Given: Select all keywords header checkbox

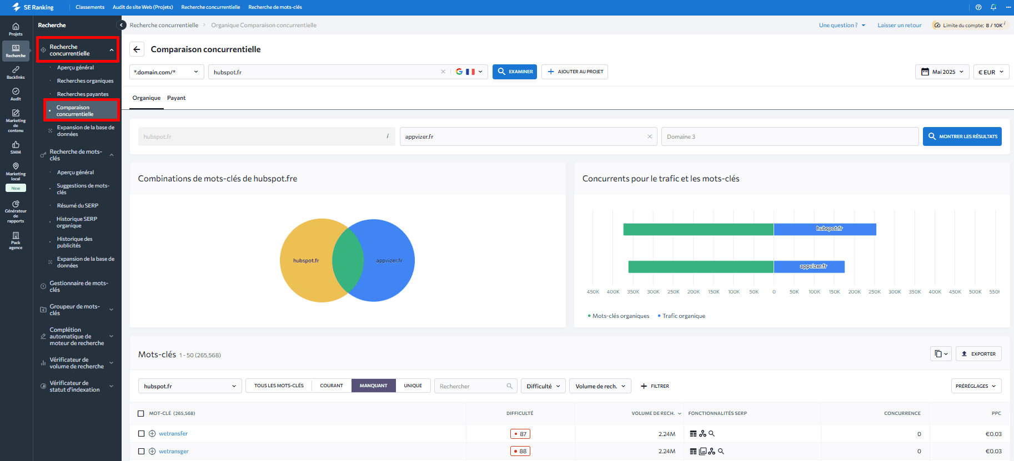Looking at the screenshot, I should click(x=141, y=413).
